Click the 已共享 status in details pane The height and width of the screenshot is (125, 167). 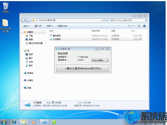(x=58, y=103)
